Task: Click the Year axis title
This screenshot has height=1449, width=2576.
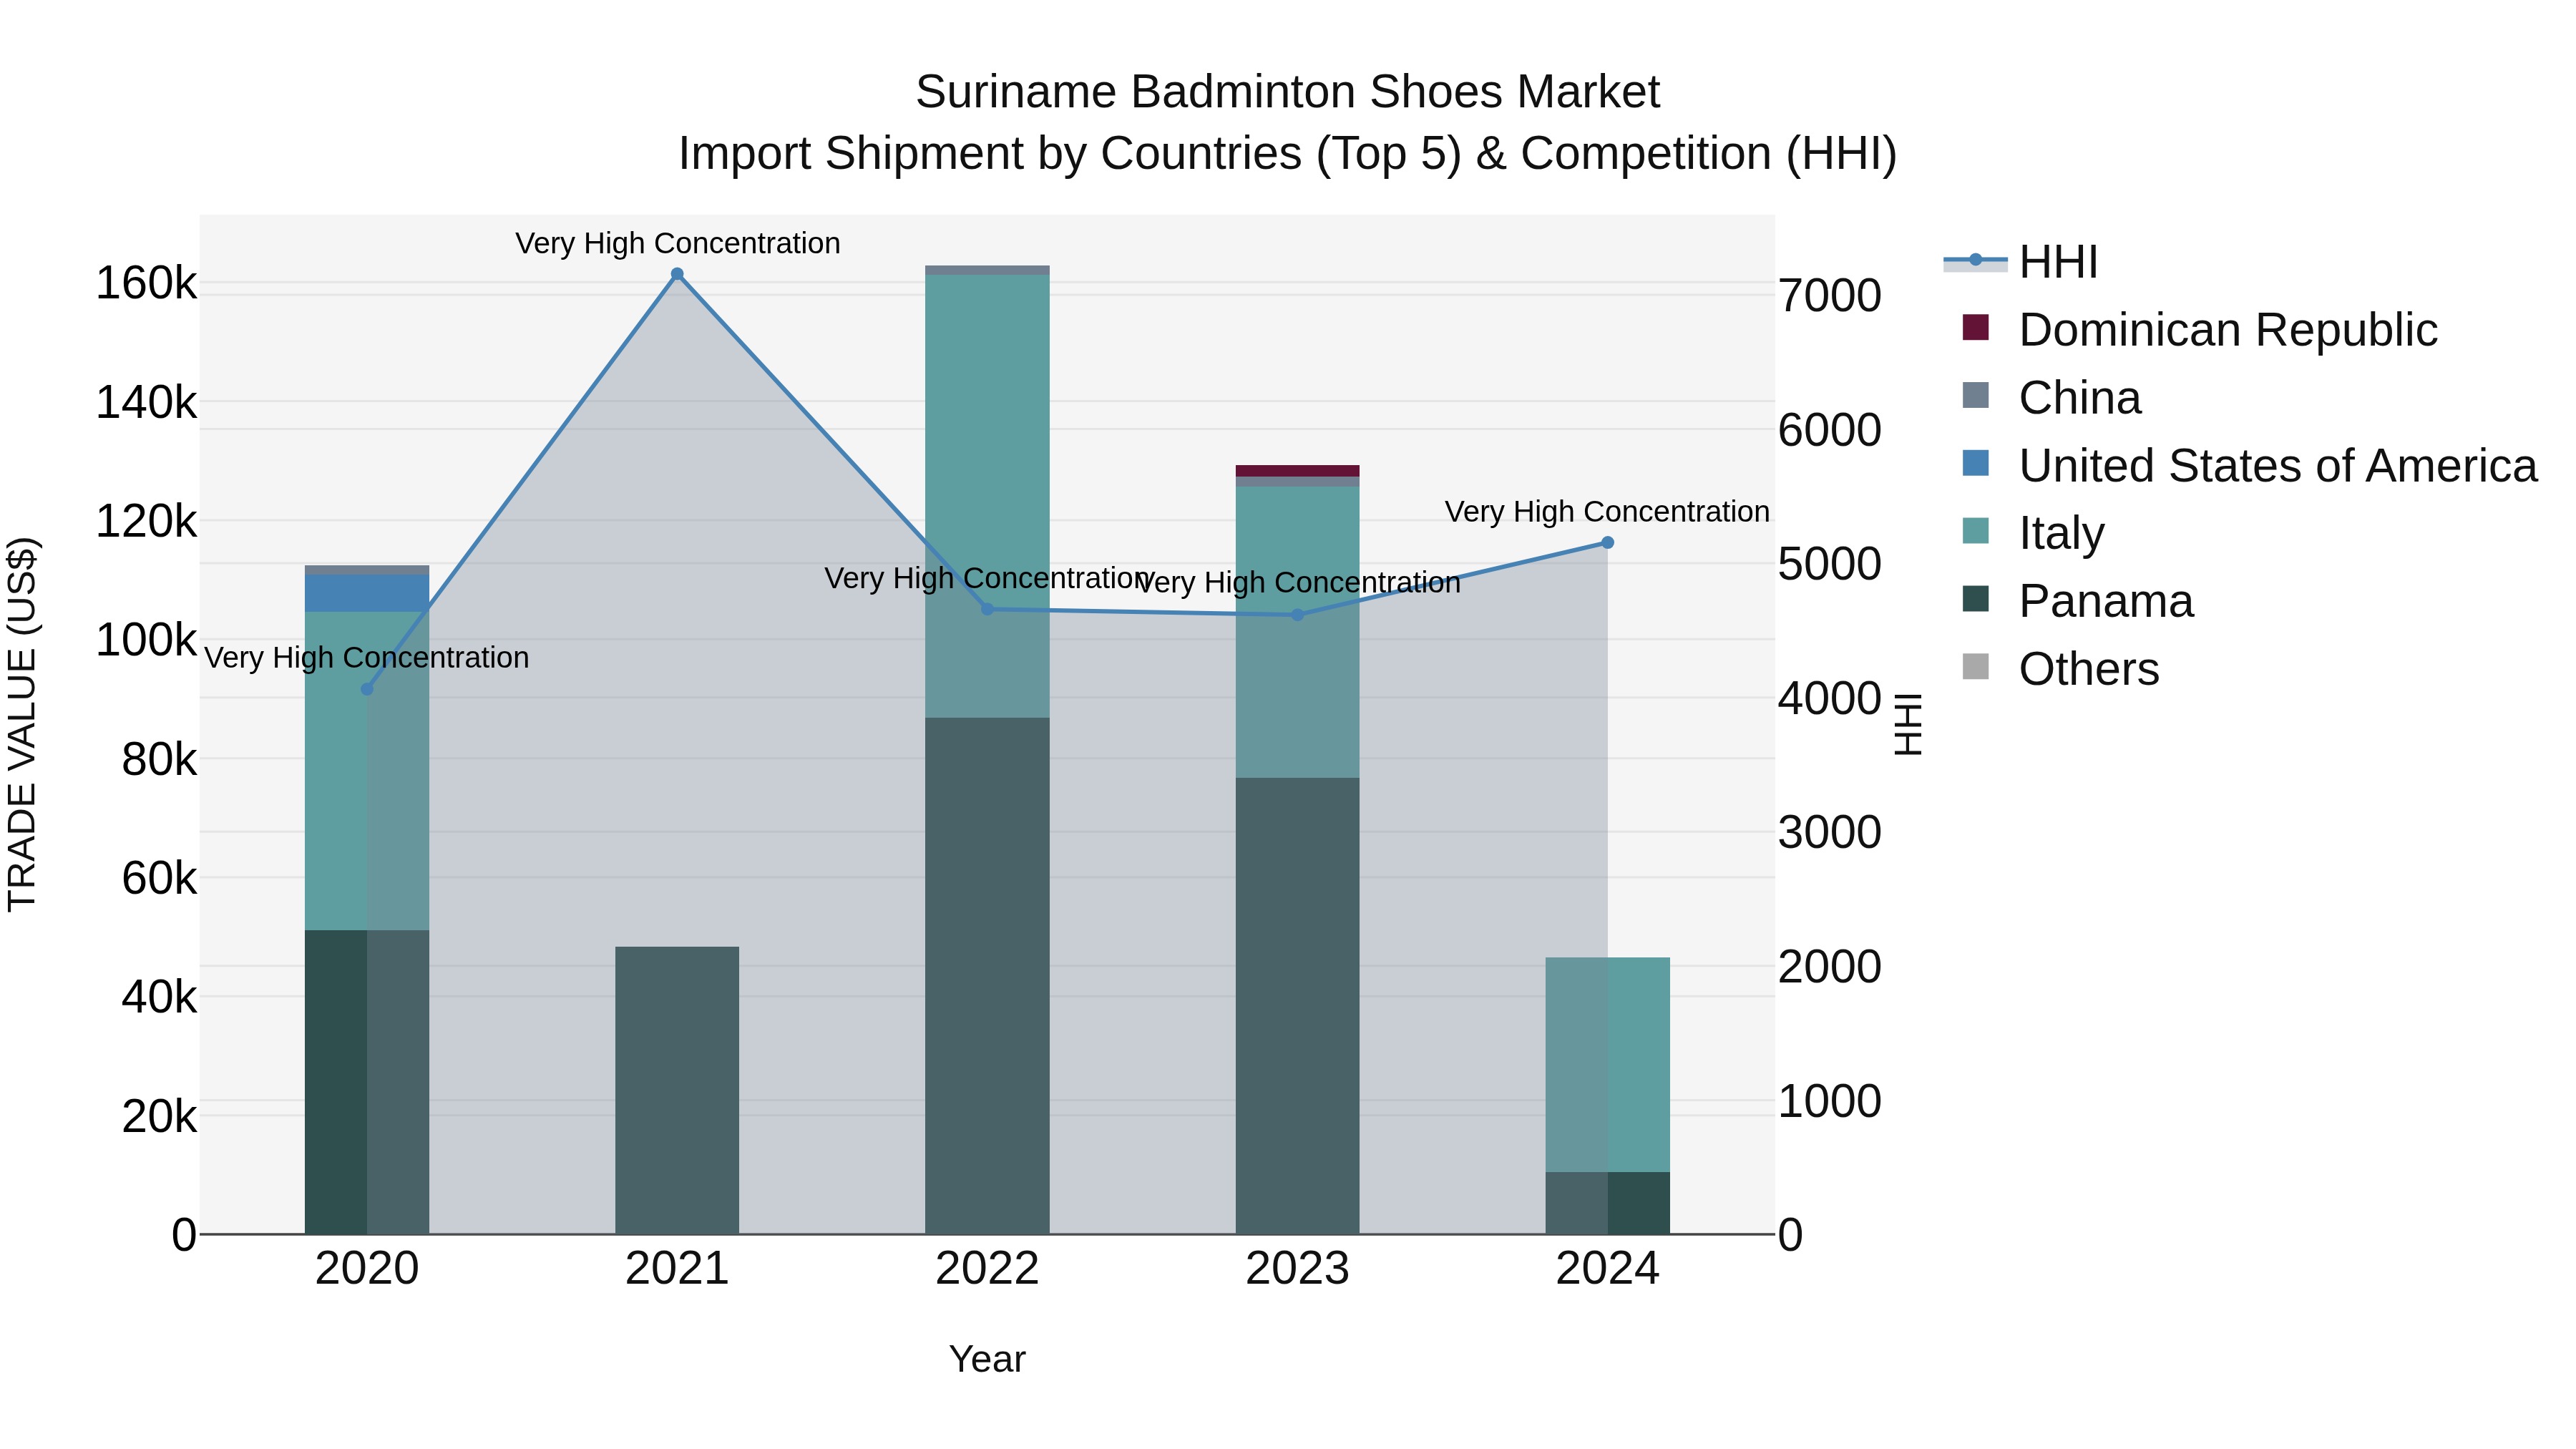Action: (987, 1359)
